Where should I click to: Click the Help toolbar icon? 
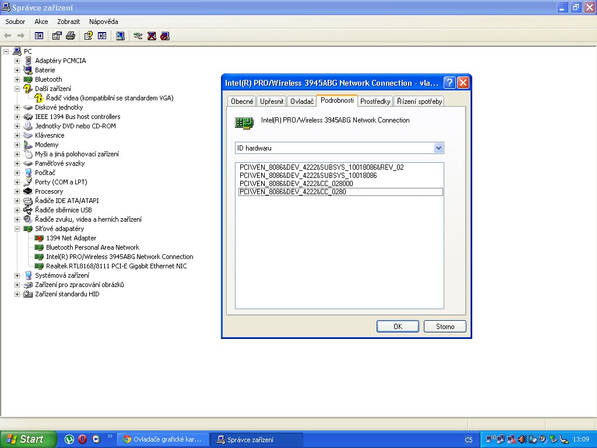(88, 36)
